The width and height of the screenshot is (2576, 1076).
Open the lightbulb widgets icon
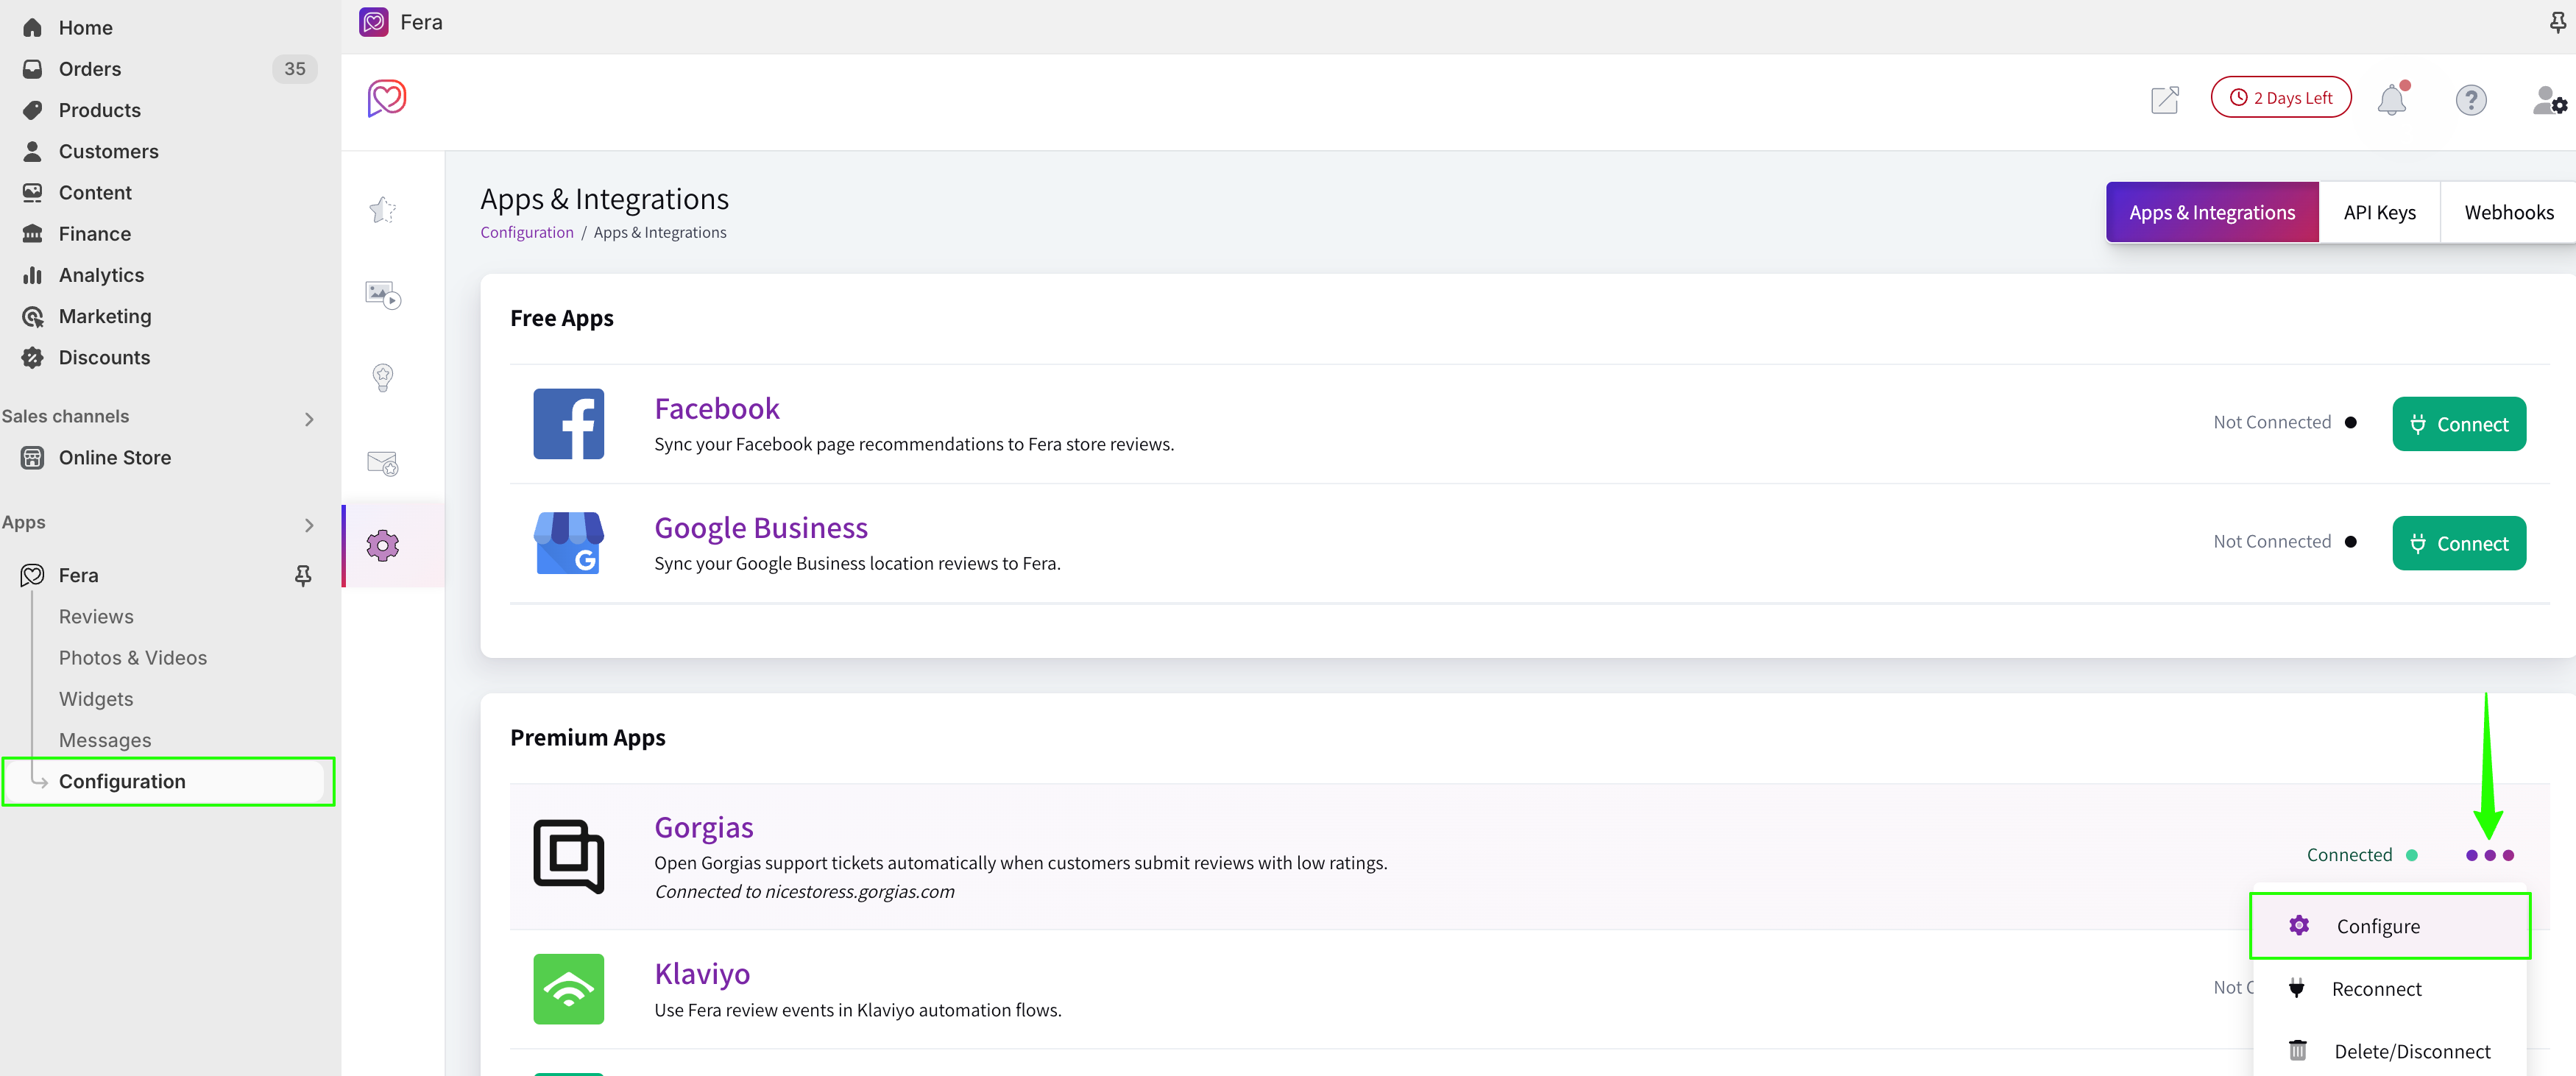[383, 377]
